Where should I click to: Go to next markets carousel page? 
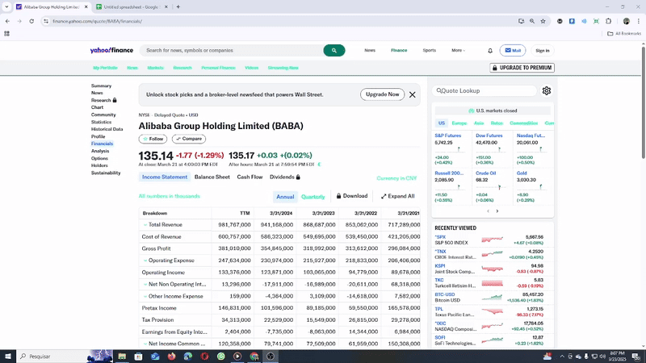[497, 211]
